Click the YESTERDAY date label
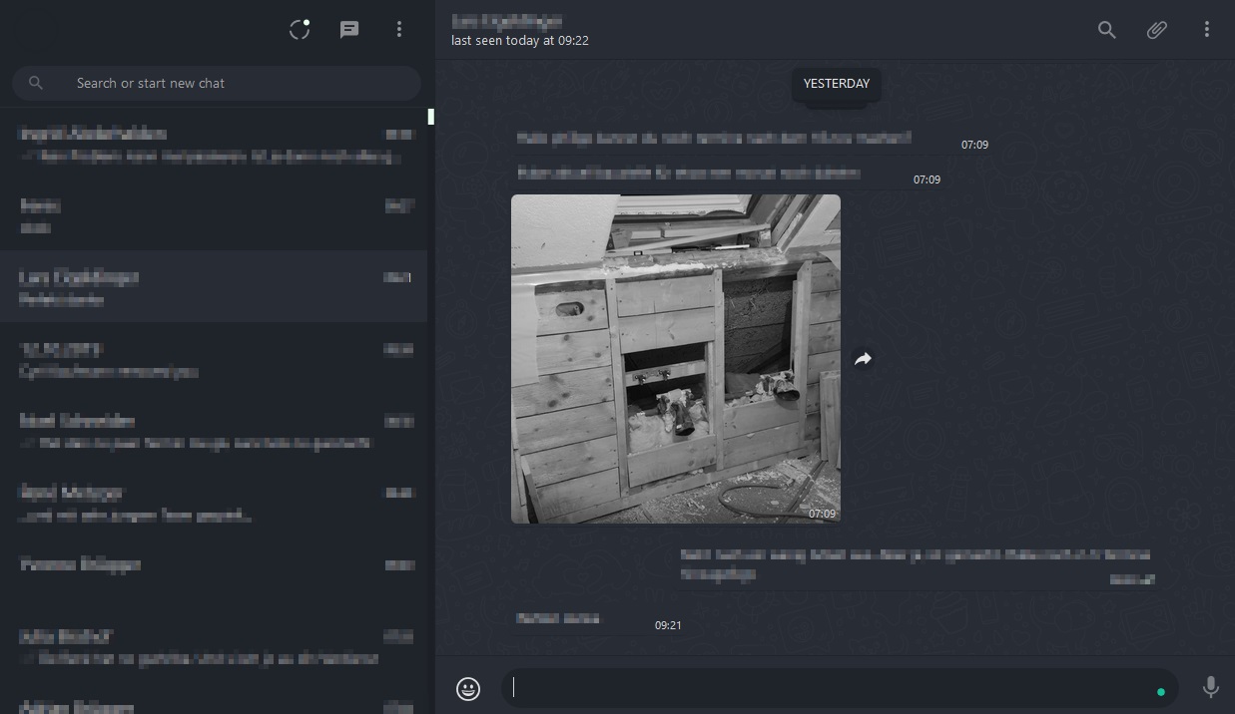Viewport: 1235px width, 714px height. [837, 84]
